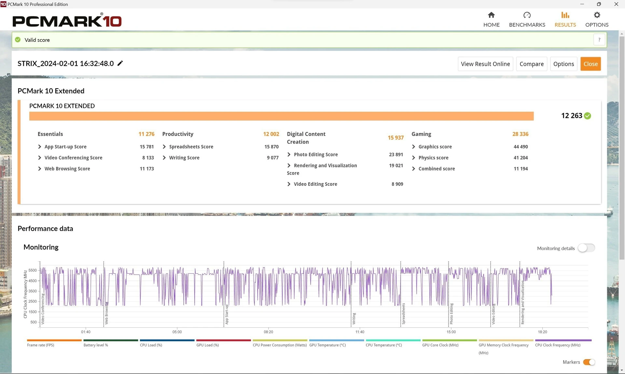The height and width of the screenshot is (374, 625).
Task: Click the green check next to 12 263
Action: (x=588, y=116)
